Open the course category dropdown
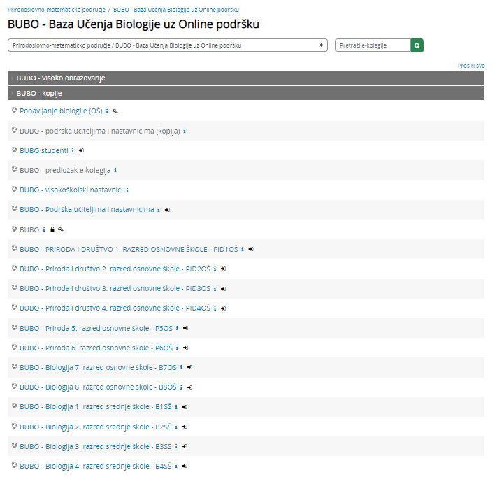 pyautogui.click(x=168, y=45)
